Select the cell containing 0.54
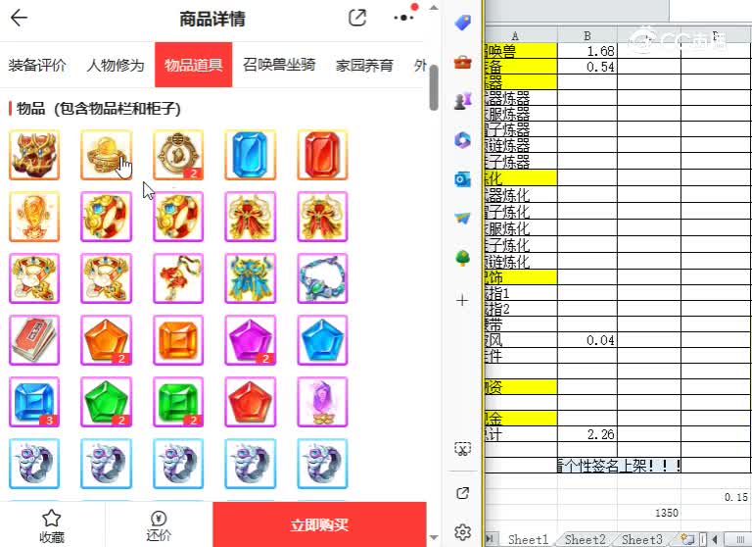Screen dimensions: 752x547 coord(587,67)
